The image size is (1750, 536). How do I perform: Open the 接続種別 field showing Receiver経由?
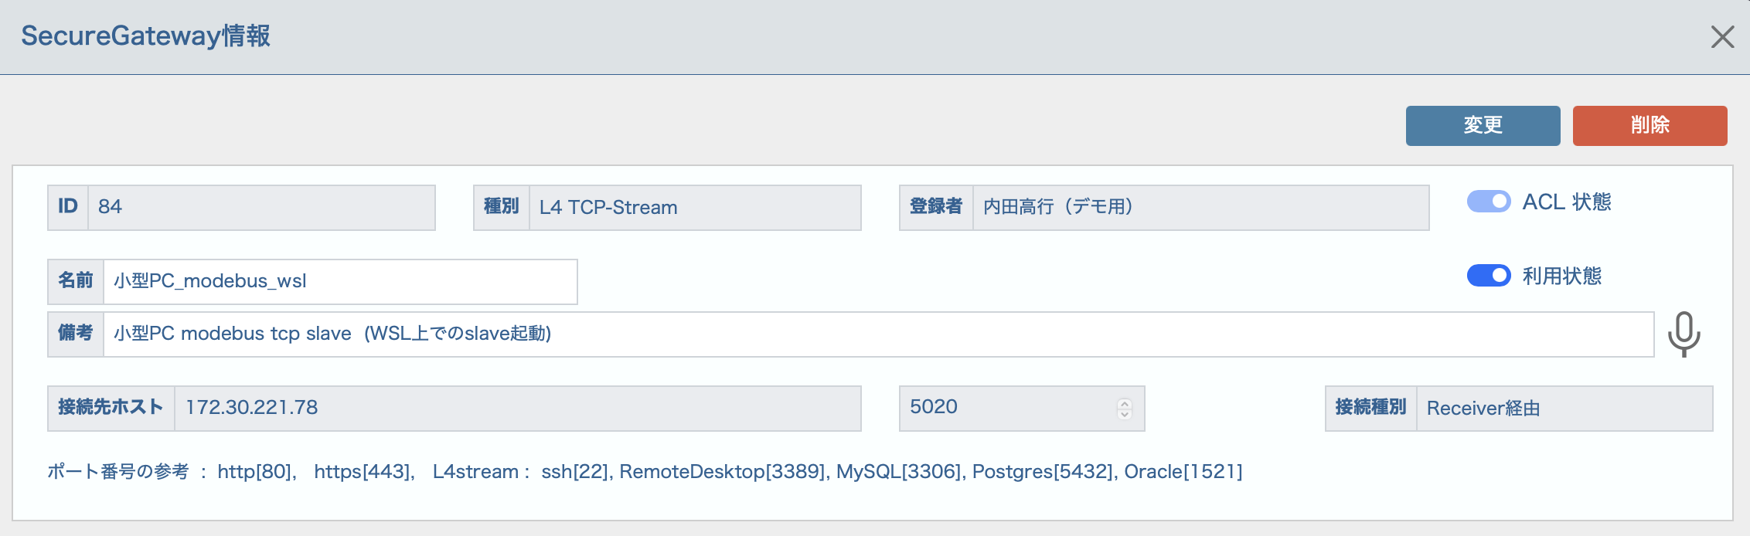[1564, 409]
